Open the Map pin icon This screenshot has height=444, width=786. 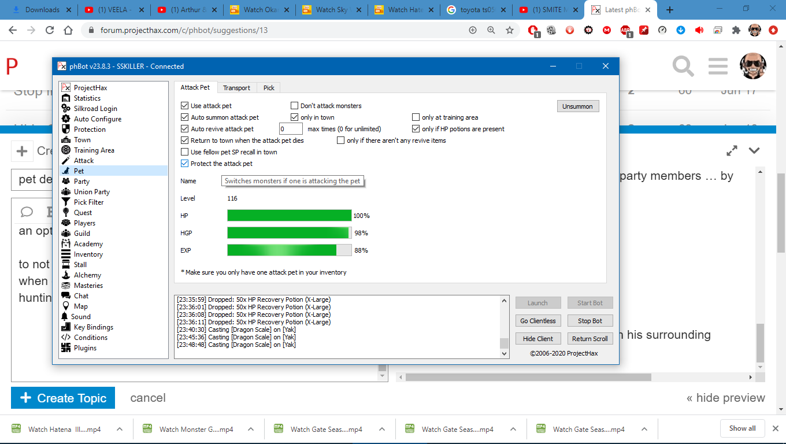coord(66,306)
